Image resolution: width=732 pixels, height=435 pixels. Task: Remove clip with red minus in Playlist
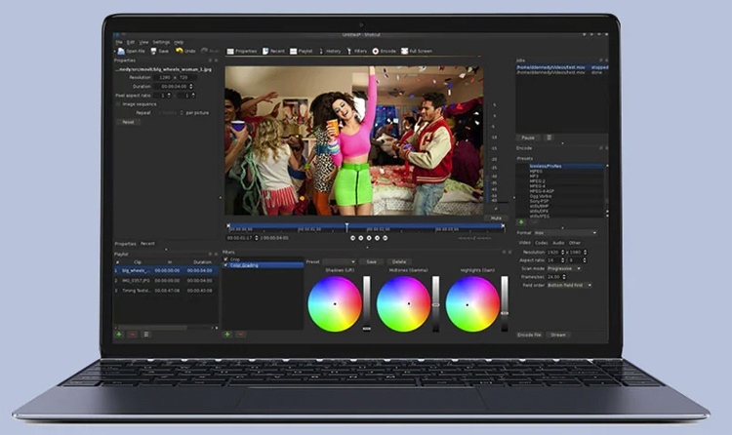click(x=133, y=334)
